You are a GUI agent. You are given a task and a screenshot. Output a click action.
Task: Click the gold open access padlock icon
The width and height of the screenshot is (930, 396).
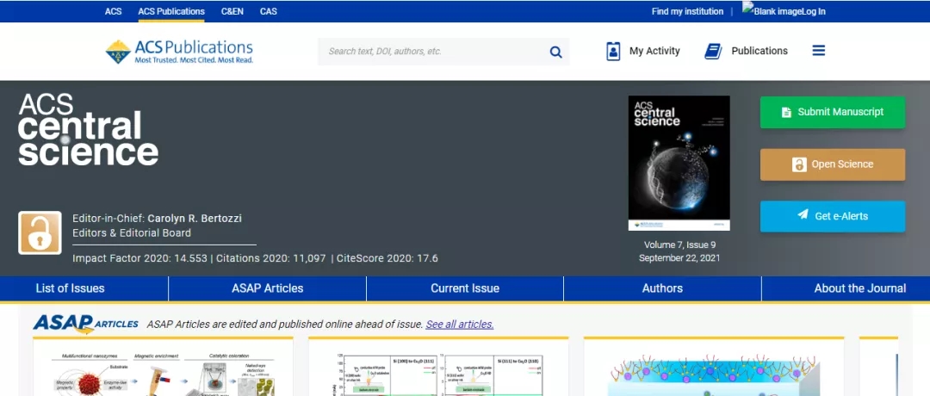coord(40,232)
